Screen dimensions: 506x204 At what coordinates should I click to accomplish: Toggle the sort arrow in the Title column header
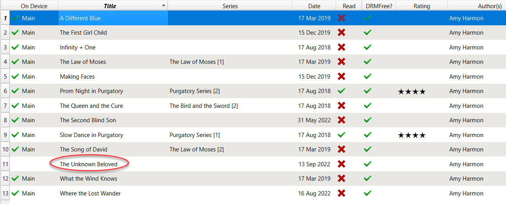164,5
